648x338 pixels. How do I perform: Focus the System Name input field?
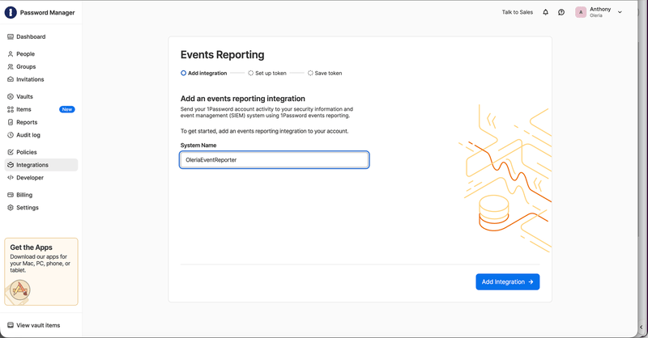click(x=275, y=160)
